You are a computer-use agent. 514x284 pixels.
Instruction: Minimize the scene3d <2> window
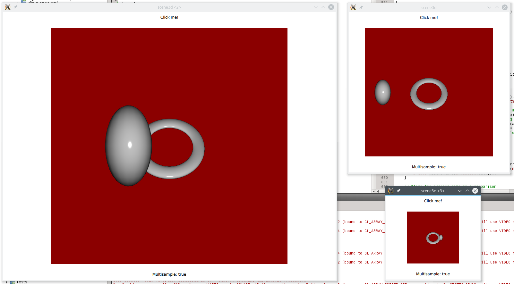316,7
